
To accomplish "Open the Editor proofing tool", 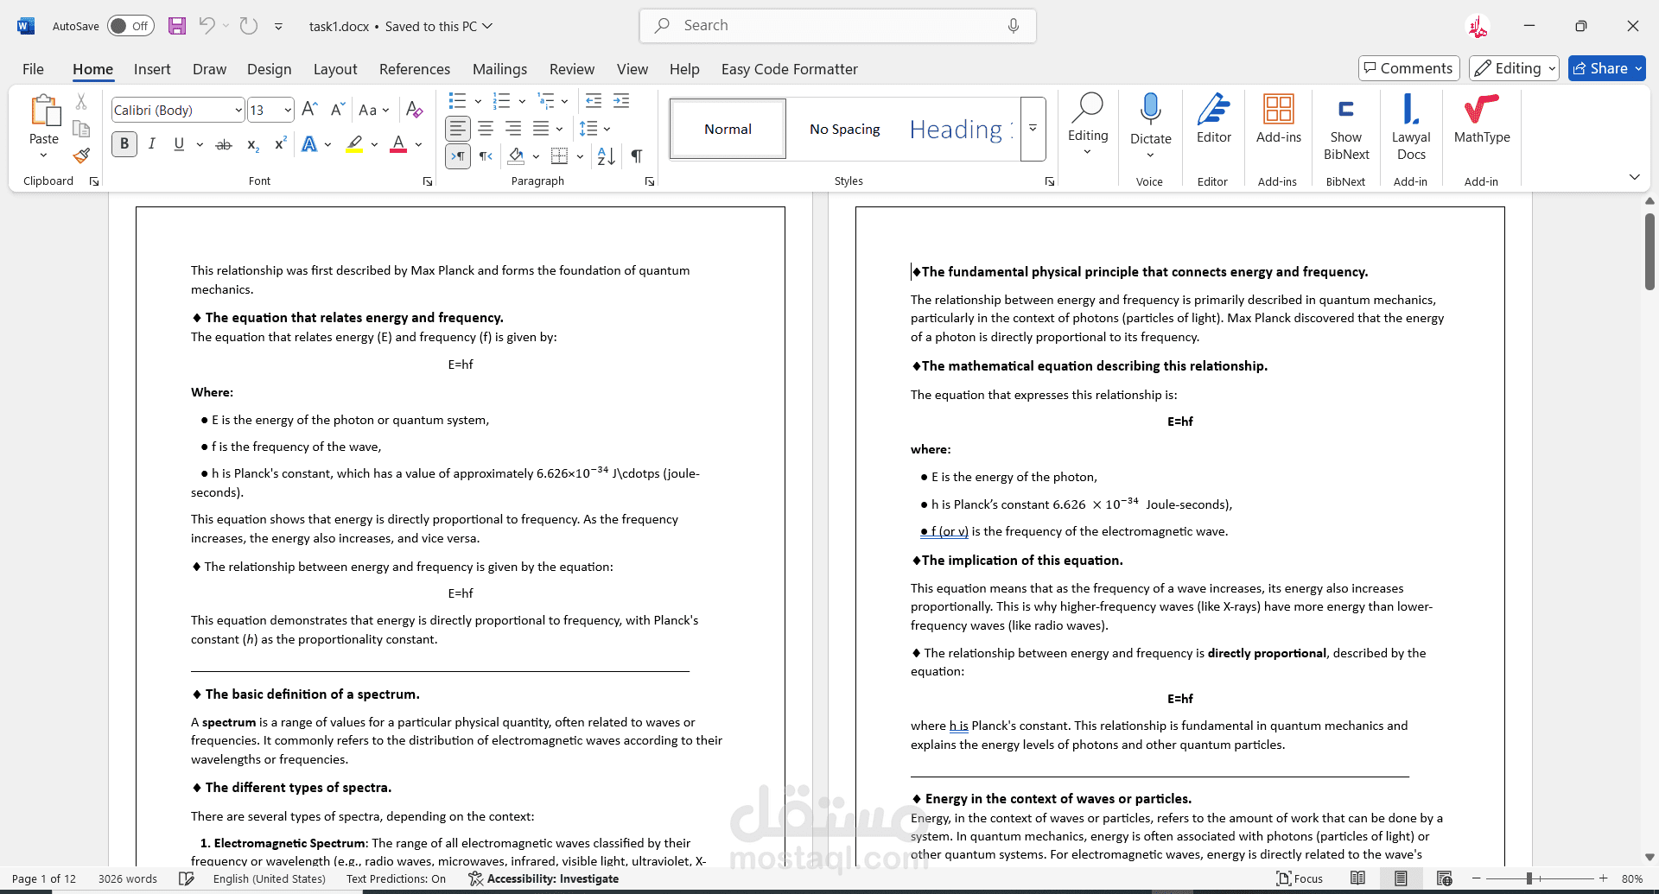I will pos(1213,121).
